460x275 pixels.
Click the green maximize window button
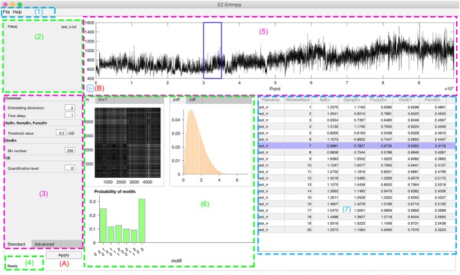[x=20, y=5]
